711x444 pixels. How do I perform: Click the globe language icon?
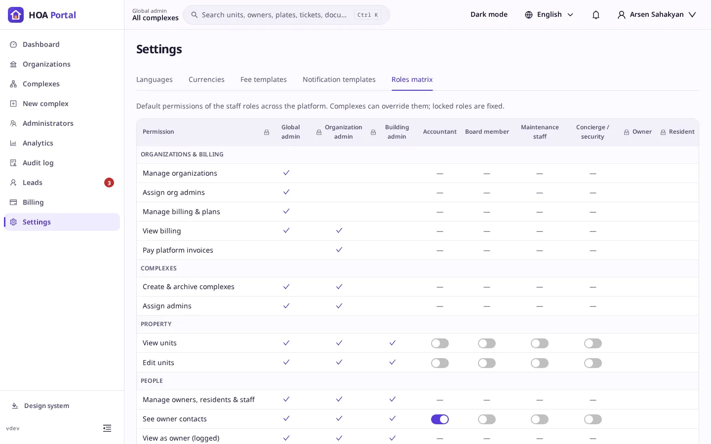click(x=529, y=15)
